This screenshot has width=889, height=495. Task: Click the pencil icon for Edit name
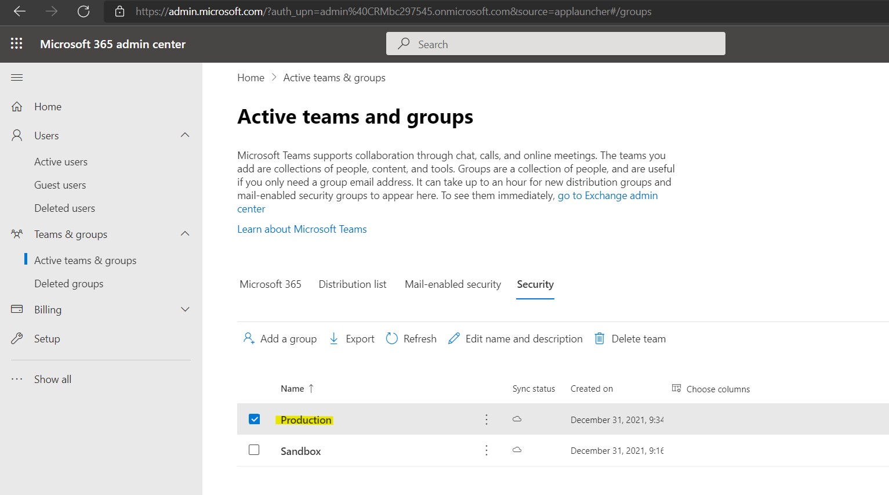click(x=454, y=338)
